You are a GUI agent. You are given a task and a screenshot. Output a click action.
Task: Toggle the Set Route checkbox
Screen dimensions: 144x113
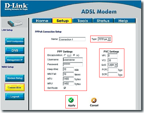pos(65,88)
